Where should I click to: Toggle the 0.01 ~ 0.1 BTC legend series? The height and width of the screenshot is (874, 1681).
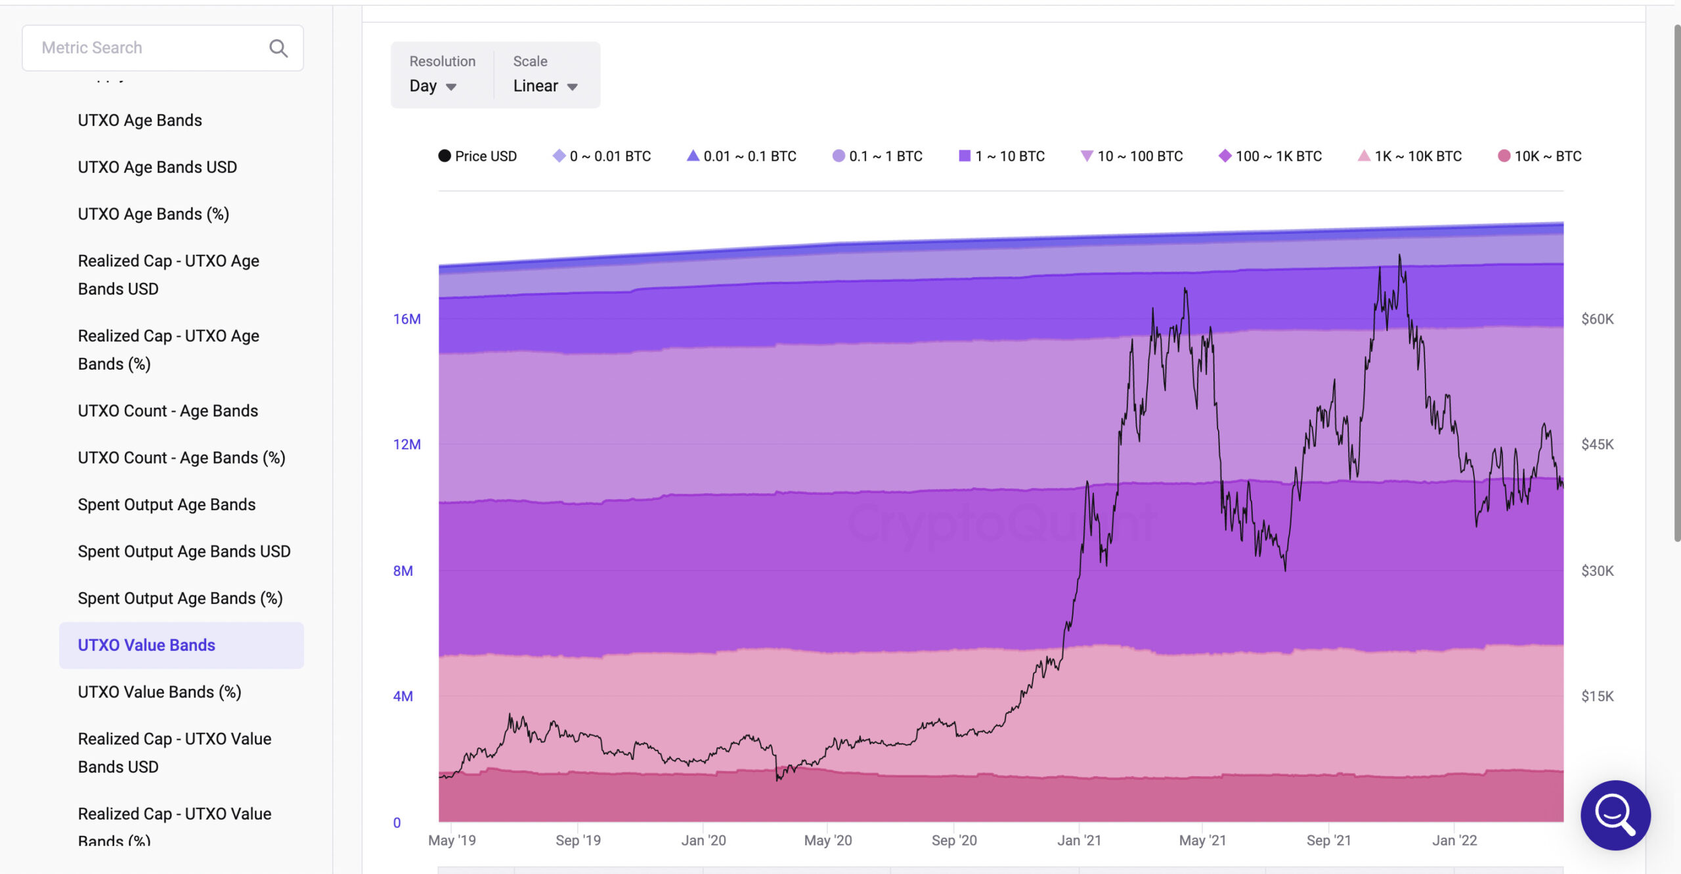741,156
